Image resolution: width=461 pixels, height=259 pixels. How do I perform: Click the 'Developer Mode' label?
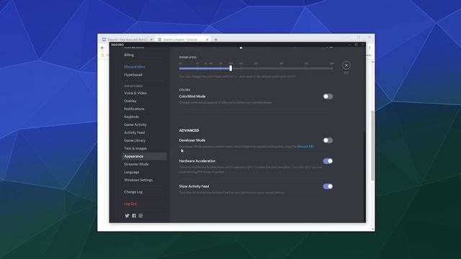point(192,140)
